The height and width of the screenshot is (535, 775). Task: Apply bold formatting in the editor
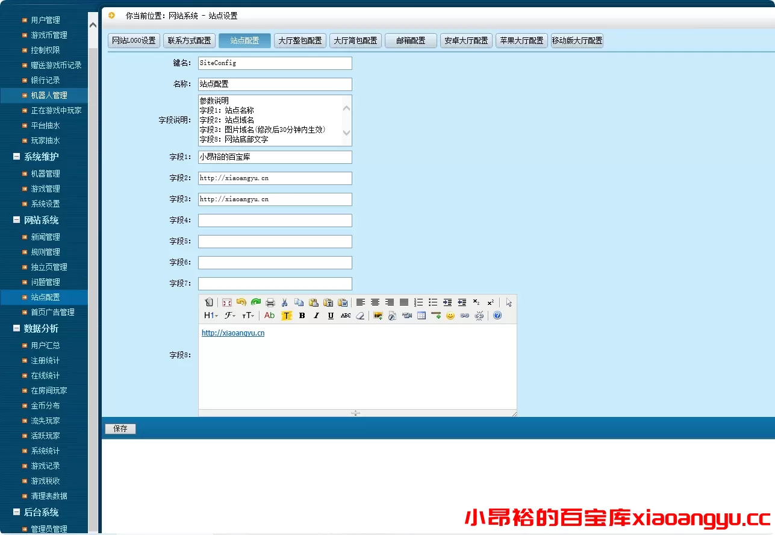(x=302, y=316)
